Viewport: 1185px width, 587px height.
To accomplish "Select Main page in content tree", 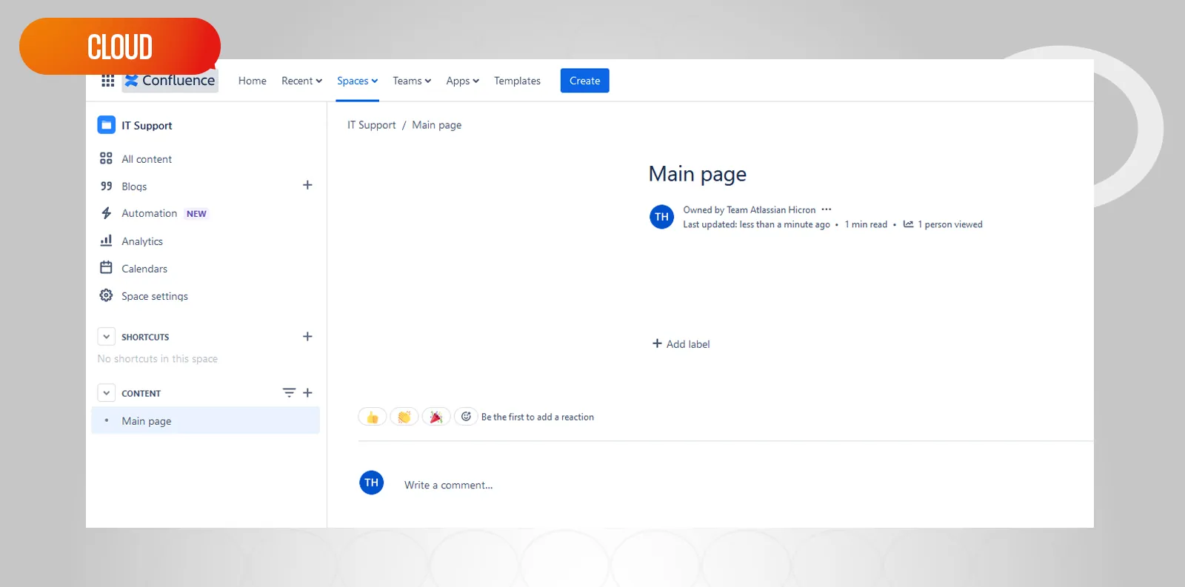I will click(x=206, y=420).
